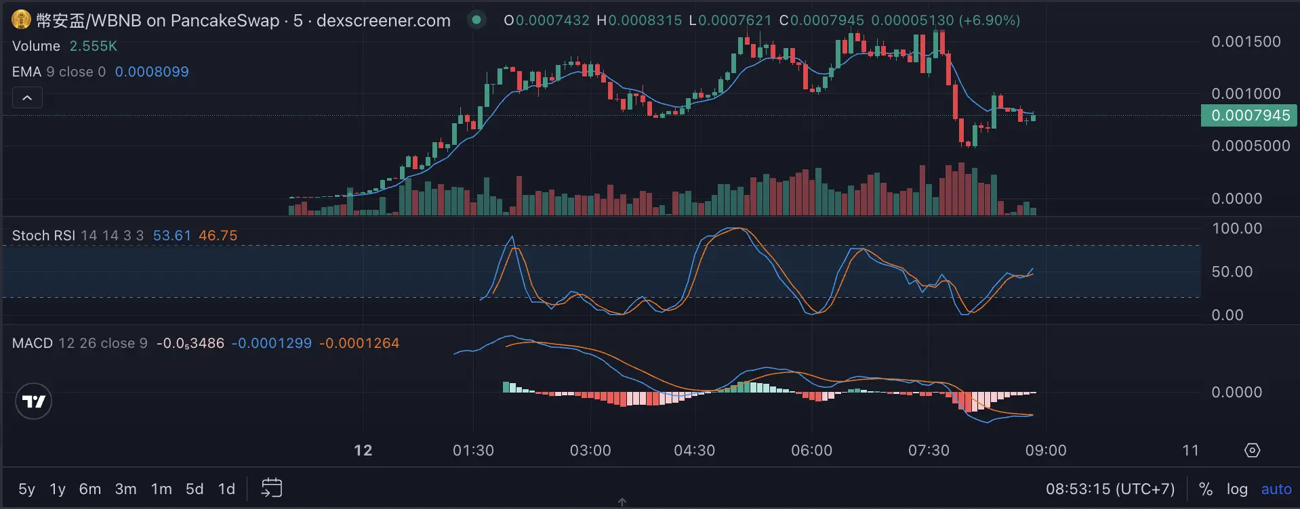Click the 100.00 Stoch RSI axis label

point(1237,228)
